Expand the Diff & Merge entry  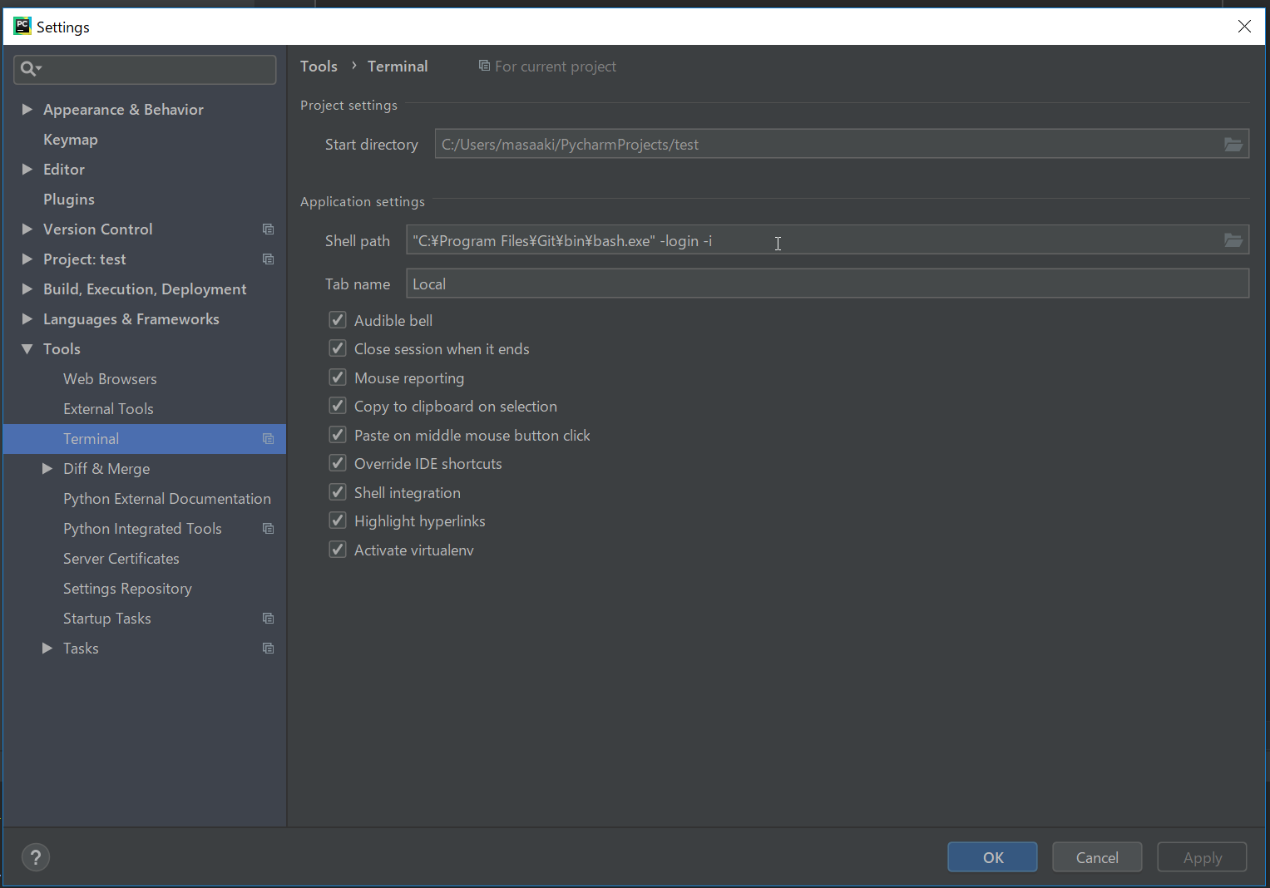[47, 468]
